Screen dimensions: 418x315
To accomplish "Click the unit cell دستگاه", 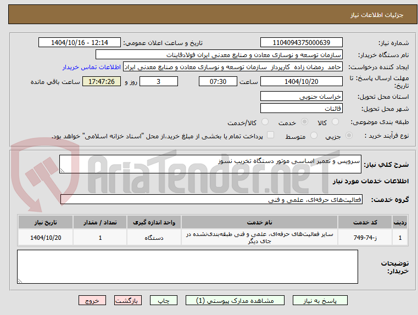I will tap(154, 238).
